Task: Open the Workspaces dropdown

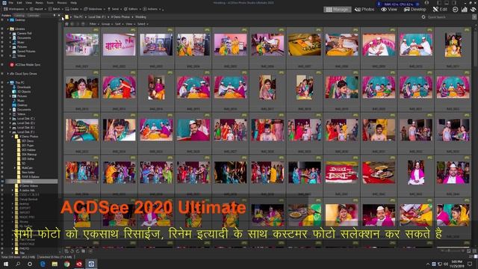Action: click(16, 9)
